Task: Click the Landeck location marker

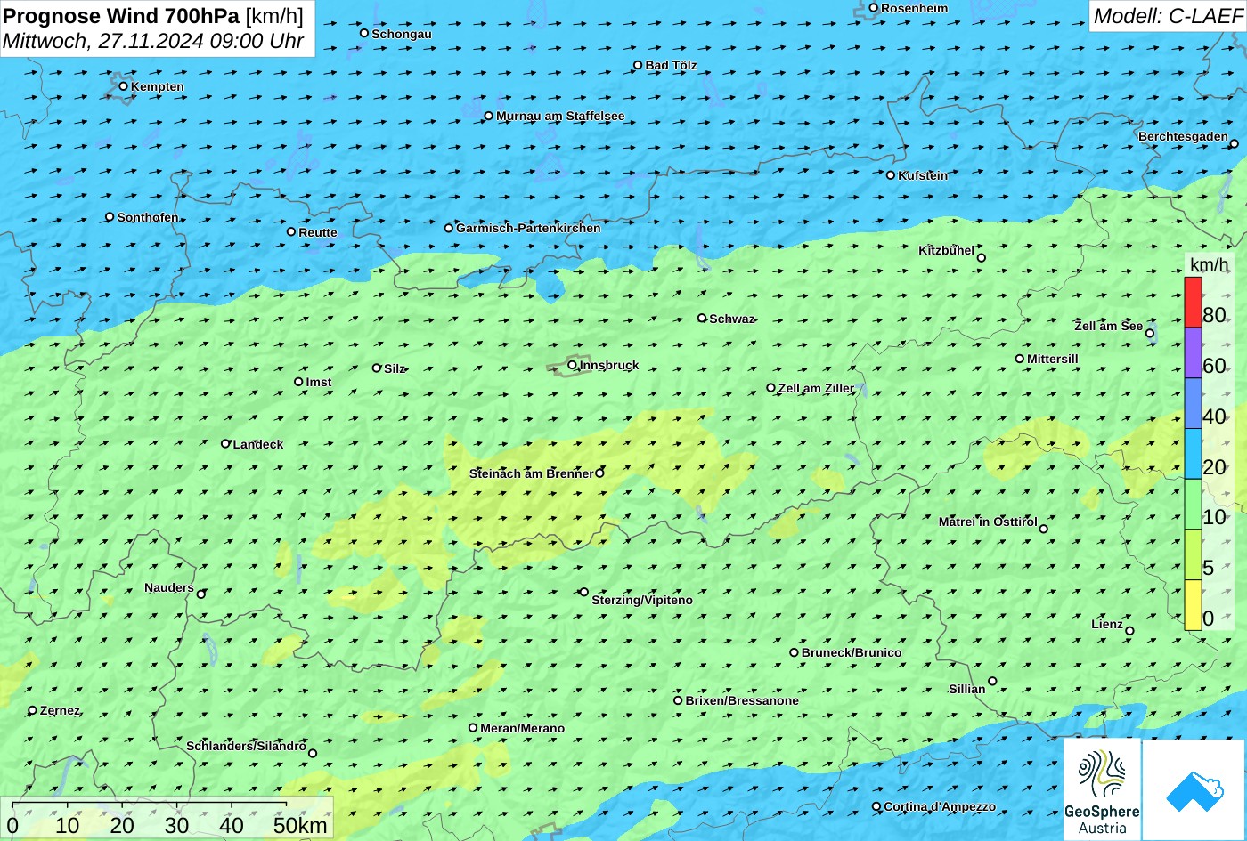Action: (x=225, y=443)
